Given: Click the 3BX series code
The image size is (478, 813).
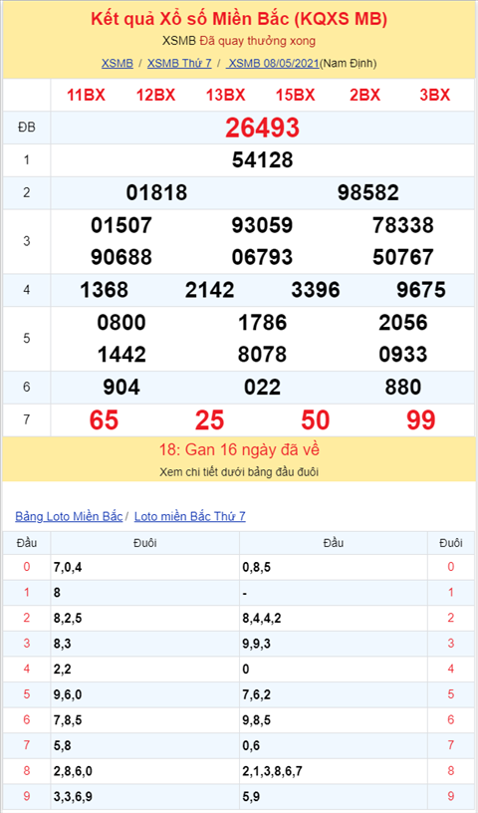Looking at the screenshot, I should (x=435, y=95).
